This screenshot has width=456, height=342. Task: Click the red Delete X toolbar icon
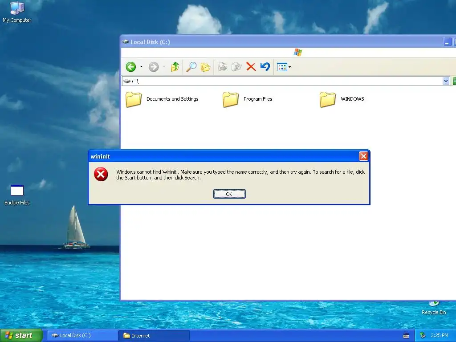251,67
